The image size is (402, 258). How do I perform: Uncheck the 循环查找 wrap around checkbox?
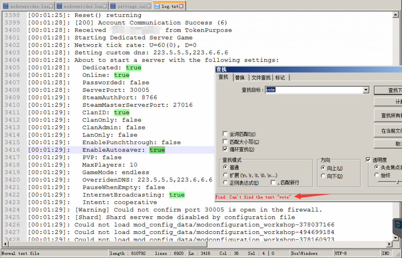226,149
